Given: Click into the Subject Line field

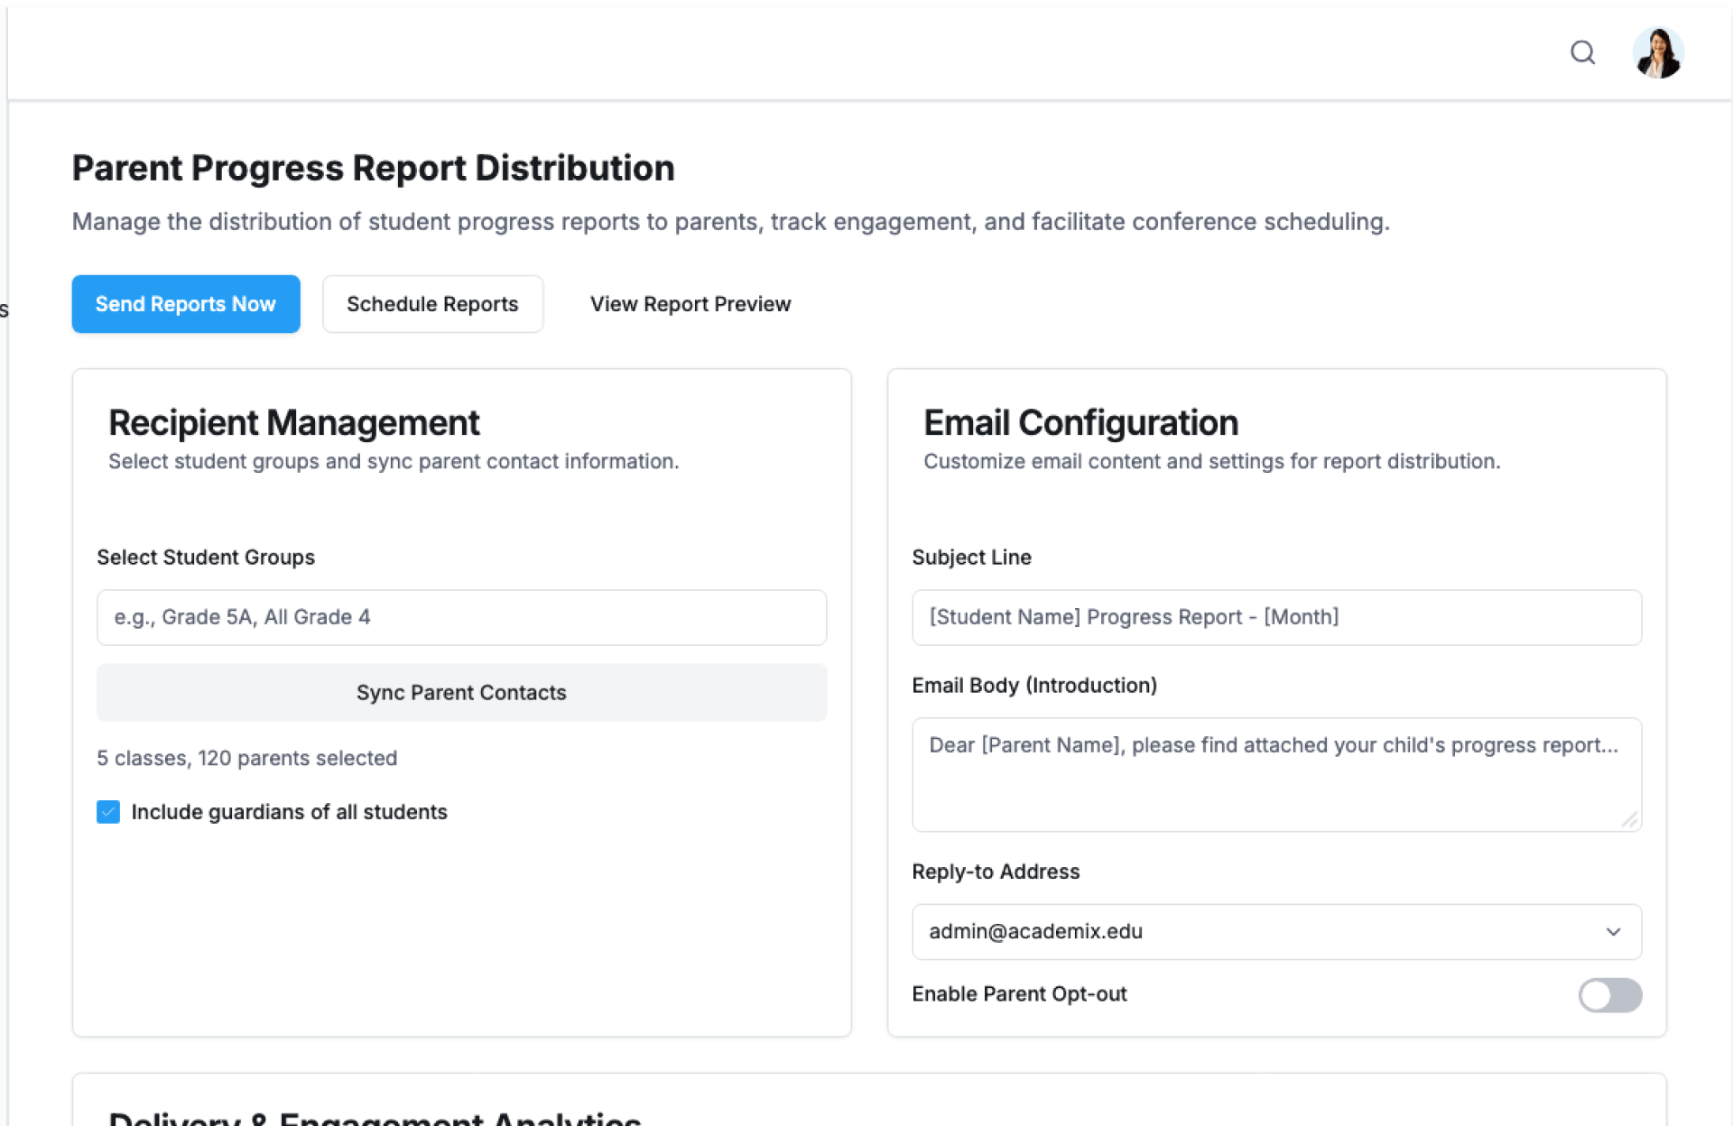Looking at the screenshot, I should [1275, 617].
